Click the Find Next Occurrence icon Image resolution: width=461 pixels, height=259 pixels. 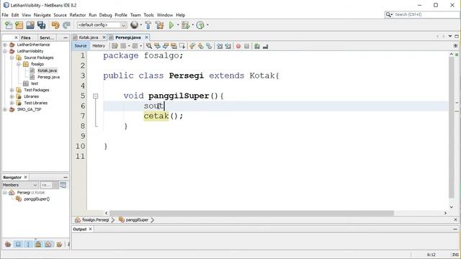(x=166, y=46)
